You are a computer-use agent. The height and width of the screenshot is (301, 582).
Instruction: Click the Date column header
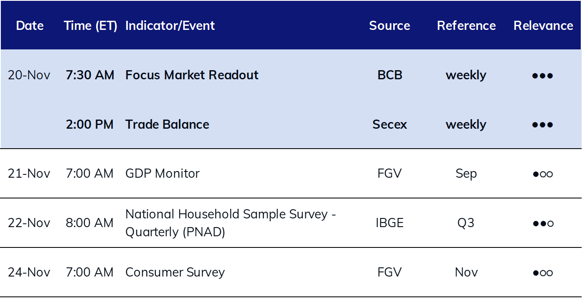[30, 26]
